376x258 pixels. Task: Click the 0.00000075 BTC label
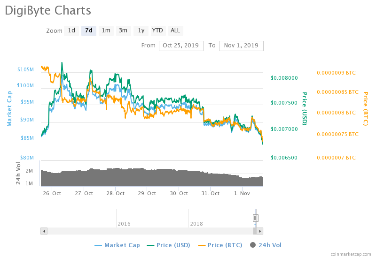coord(337,134)
